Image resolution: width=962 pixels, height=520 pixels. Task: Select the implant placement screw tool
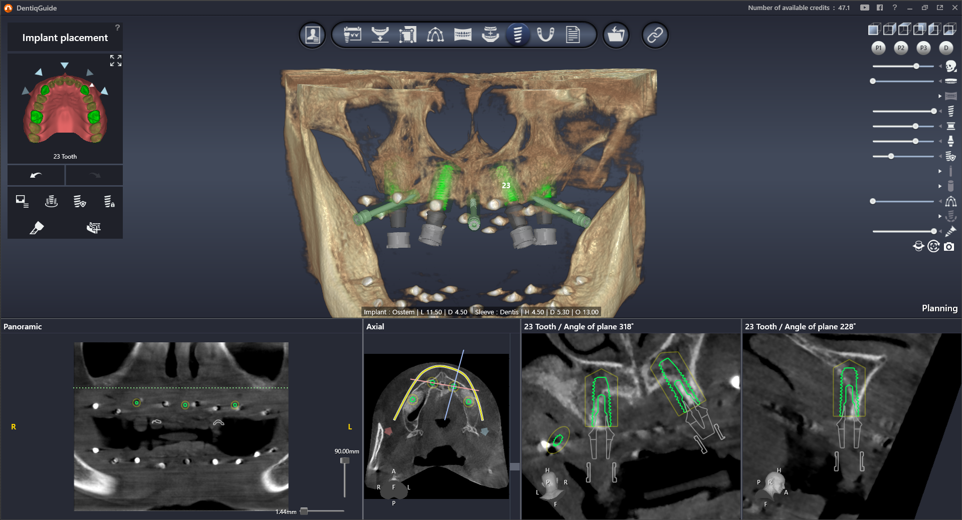pos(518,35)
